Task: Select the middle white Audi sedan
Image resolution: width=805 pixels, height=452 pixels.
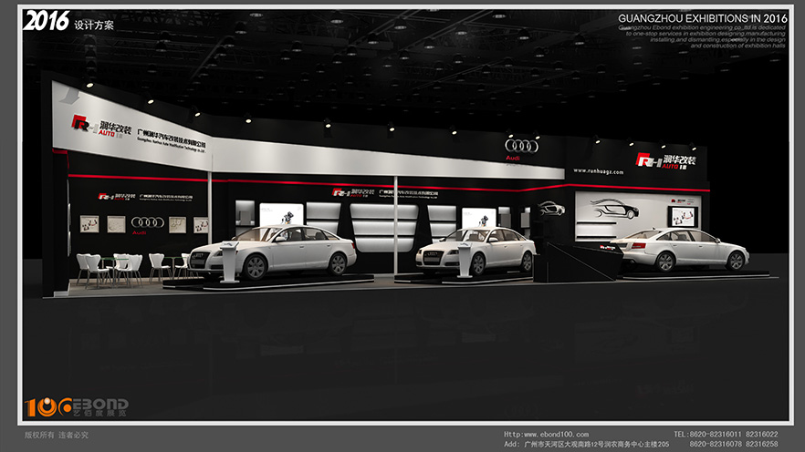Action: click(x=476, y=250)
